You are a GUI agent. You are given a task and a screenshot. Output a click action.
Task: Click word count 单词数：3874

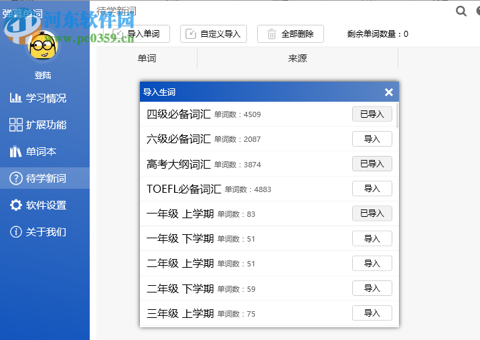(x=238, y=165)
